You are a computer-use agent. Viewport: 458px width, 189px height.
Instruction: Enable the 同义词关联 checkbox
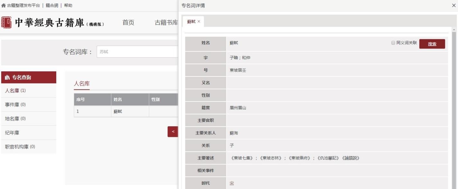[393, 43]
